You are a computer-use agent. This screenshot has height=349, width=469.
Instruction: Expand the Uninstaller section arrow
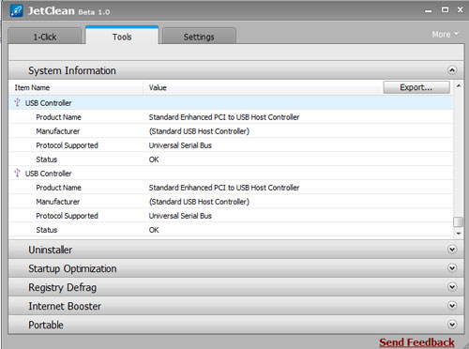click(x=452, y=250)
